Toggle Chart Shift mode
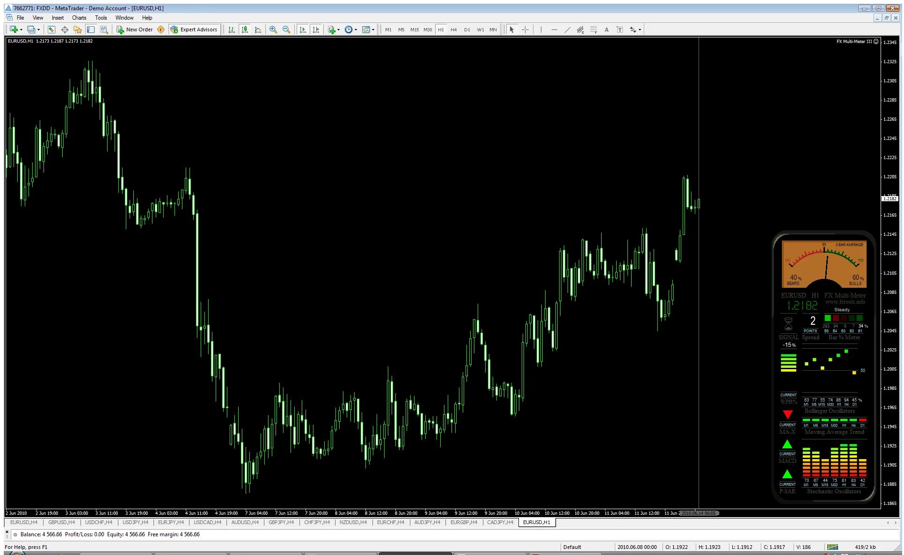 [x=316, y=29]
